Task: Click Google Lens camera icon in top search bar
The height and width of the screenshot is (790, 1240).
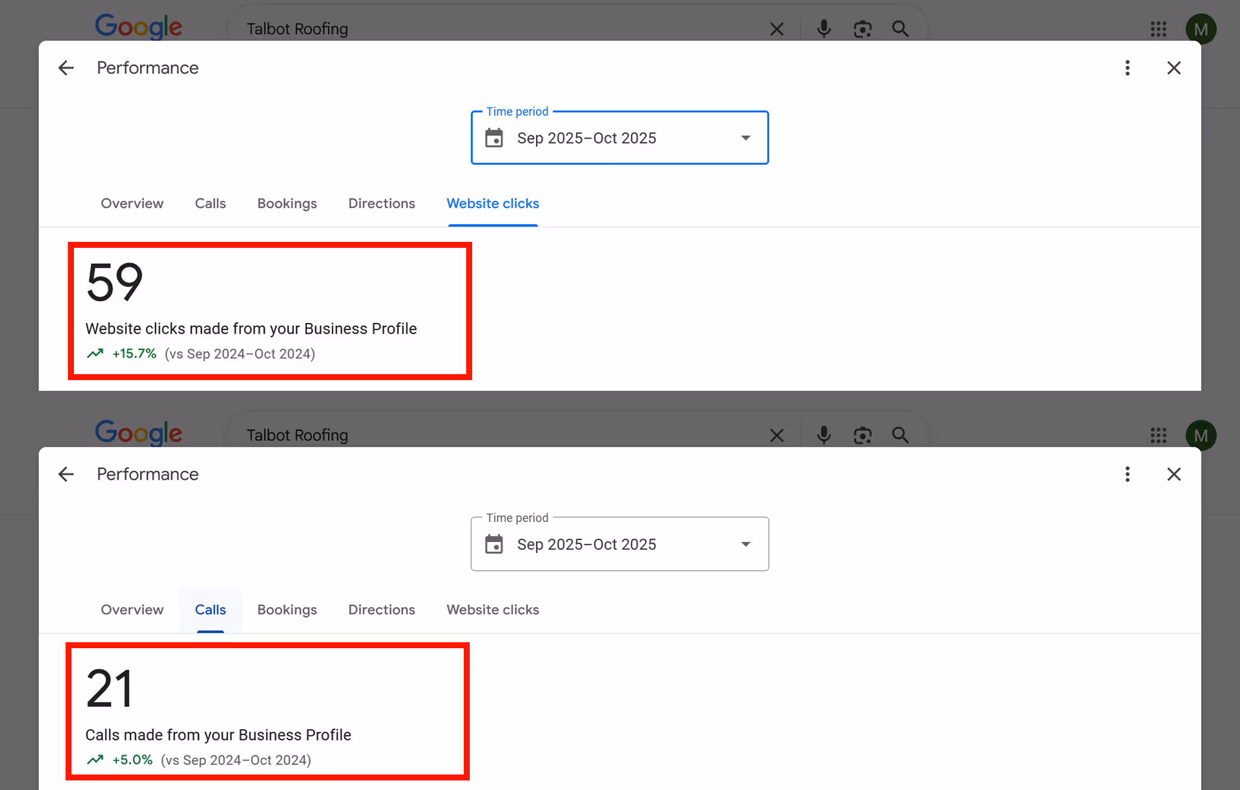Action: coord(862,29)
